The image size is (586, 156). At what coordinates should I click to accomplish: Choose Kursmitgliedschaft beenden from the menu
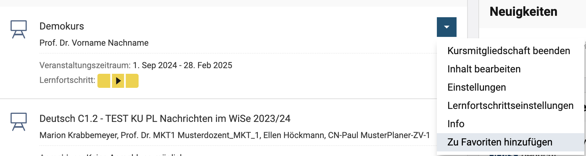click(508, 51)
